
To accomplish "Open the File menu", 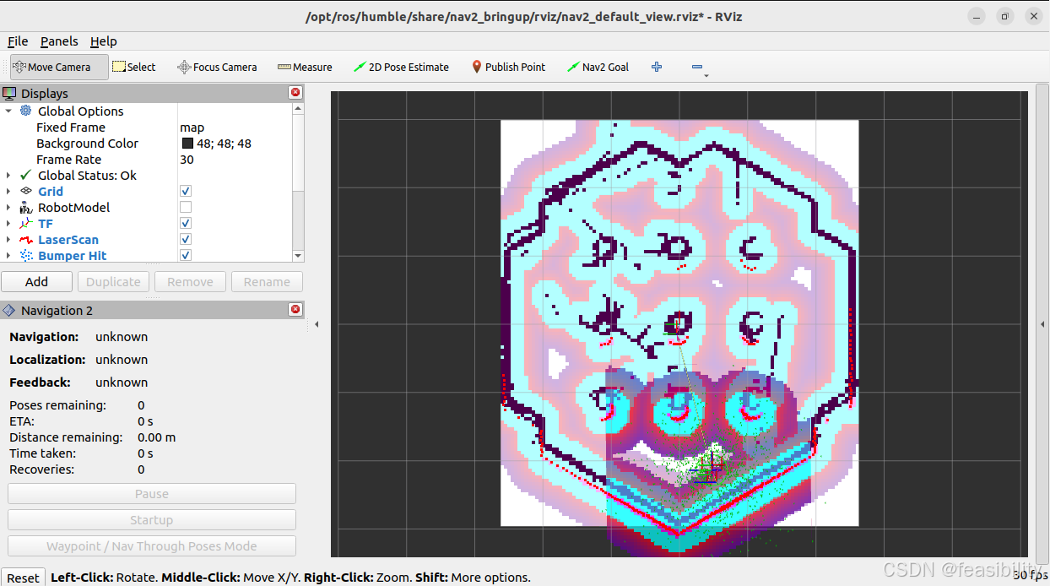I will point(18,41).
